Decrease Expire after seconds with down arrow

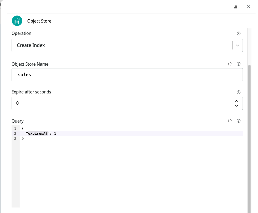click(237, 106)
